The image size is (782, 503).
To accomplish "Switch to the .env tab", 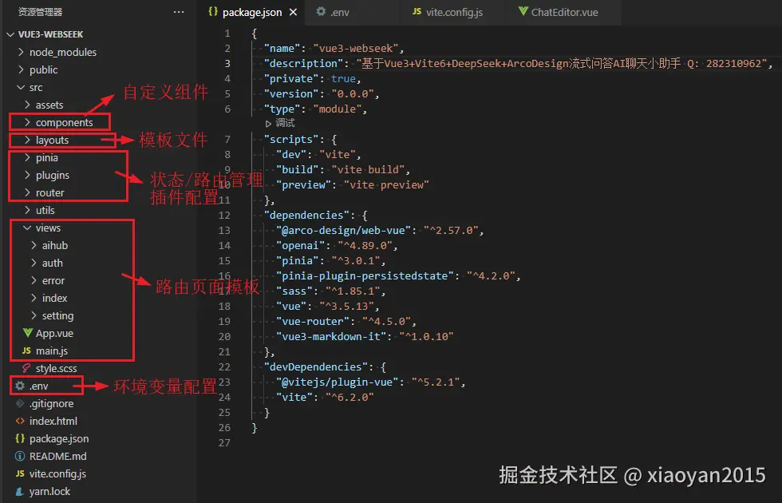I will (x=339, y=12).
